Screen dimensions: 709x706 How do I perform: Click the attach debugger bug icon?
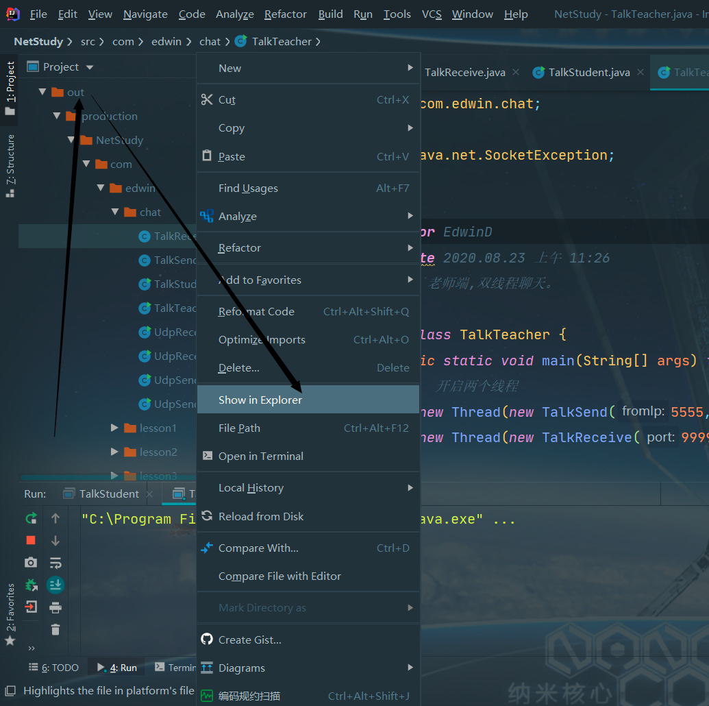[31, 585]
